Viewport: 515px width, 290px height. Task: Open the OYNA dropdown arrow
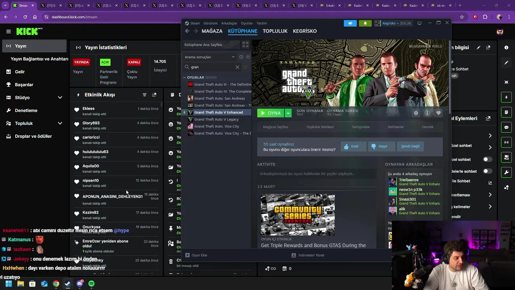pos(288,113)
